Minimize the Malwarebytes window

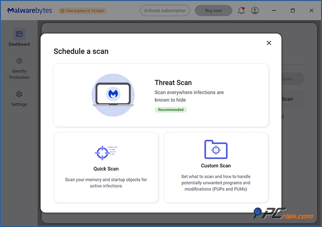point(274,11)
